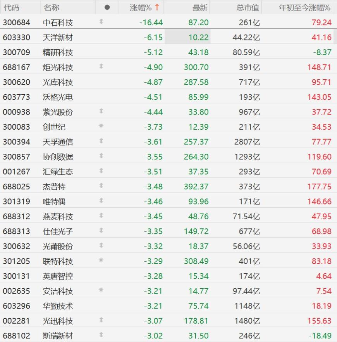Click the latest price 300.70

tap(196, 67)
